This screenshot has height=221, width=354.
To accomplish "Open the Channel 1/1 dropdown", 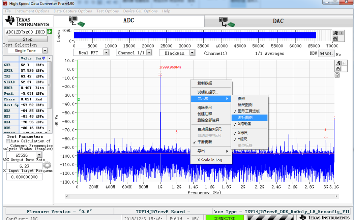I will tap(149, 53).
